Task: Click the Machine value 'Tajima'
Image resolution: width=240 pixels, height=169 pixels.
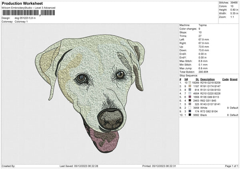Action: click(x=202, y=25)
